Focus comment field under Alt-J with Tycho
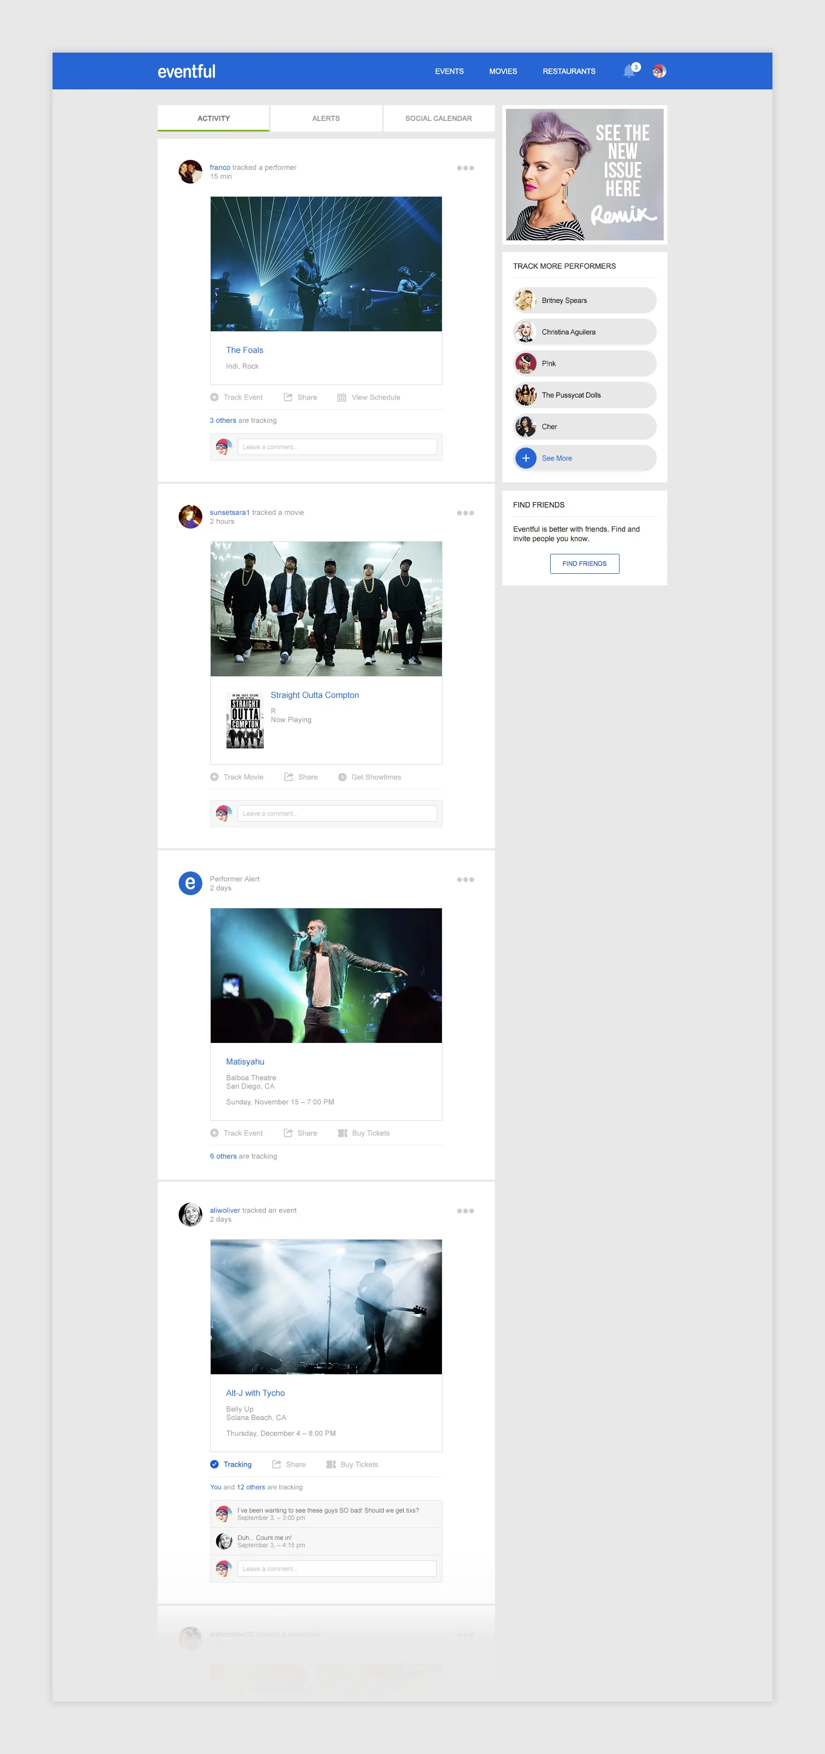The width and height of the screenshot is (825, 1754). tap(337, 1569)
